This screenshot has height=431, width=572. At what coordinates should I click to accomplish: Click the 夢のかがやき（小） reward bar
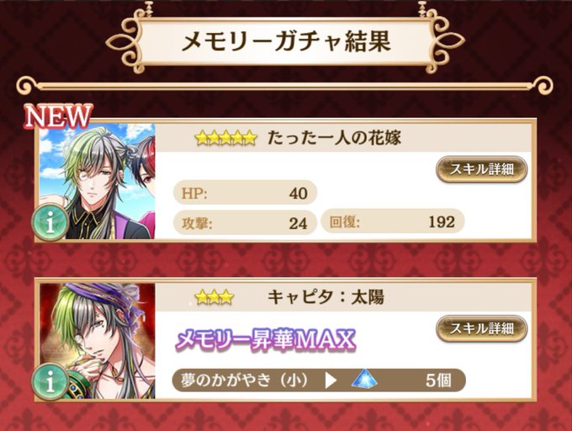(x=319, y=380)
